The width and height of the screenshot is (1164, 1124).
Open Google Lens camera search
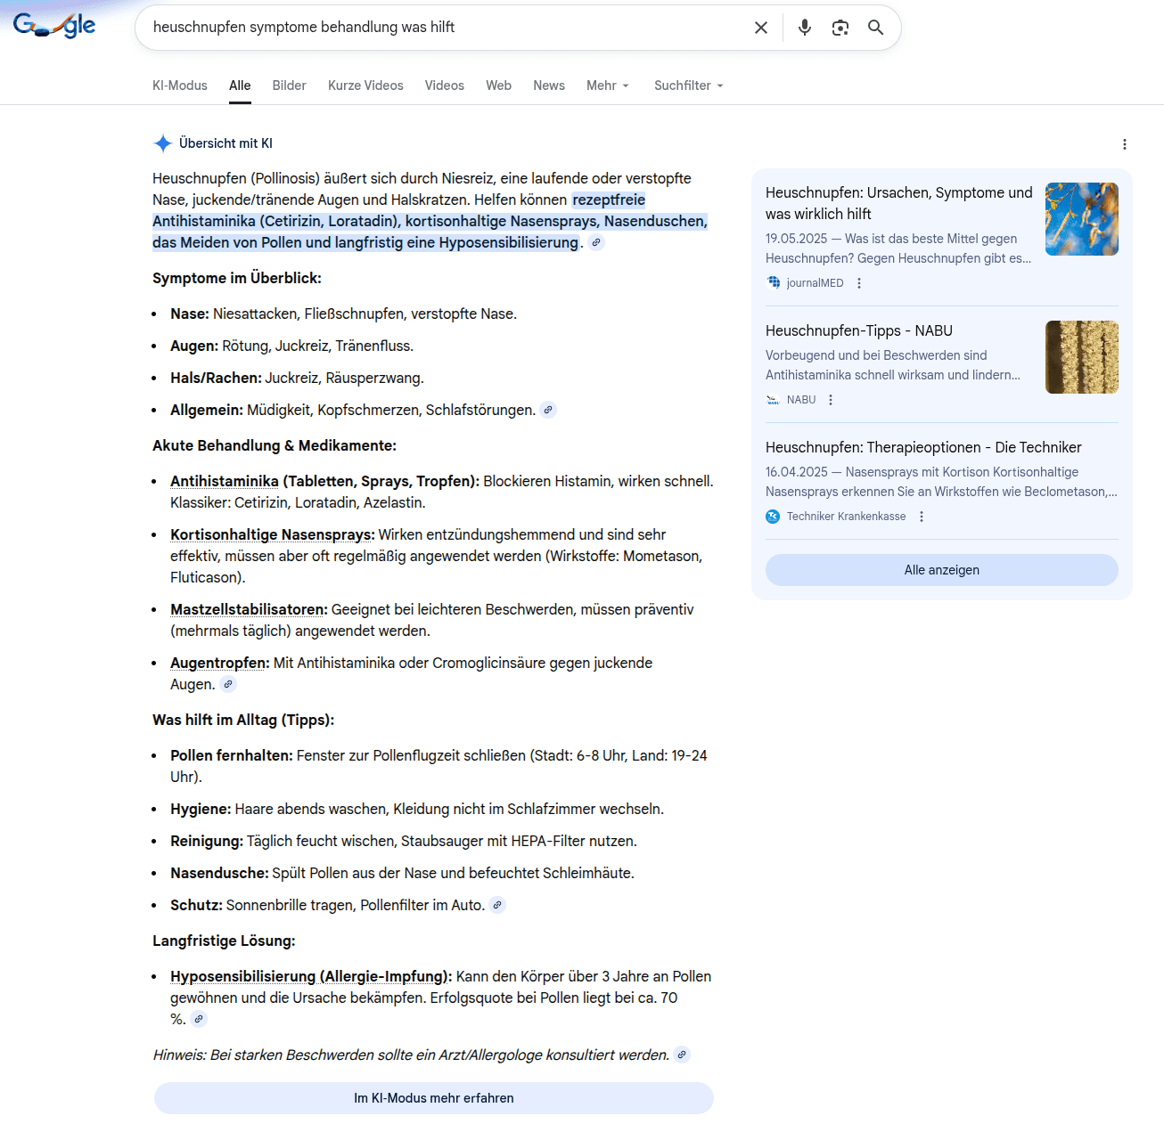click(x=840, y=28)
